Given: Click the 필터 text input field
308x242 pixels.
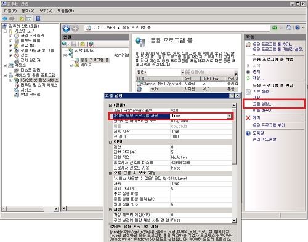Looking at the screenshot, I should click(x=164, y=72).
